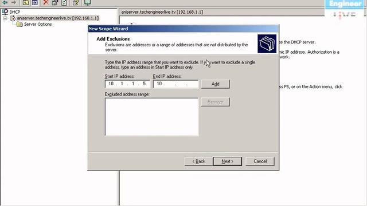The width and height of the screenshot is (367, 206).
Task: Toggle the Show/Hide Console Tree icon
Action: point(35,2)
